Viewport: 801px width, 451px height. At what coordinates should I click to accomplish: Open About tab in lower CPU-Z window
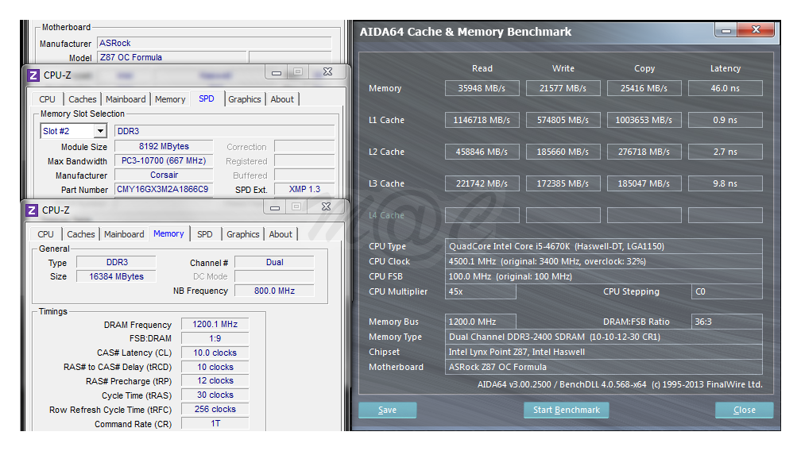pyautogui.click(x=281, y=234)
